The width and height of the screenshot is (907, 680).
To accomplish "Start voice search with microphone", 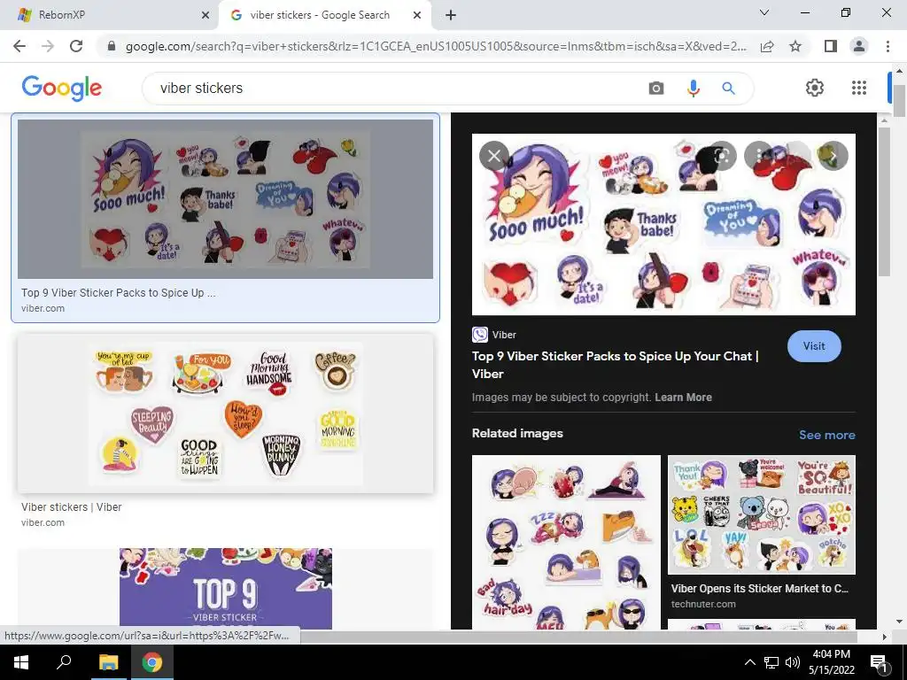I will point(693,89).
